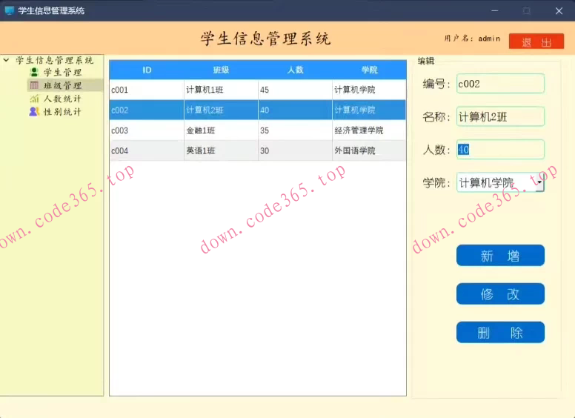Click the 修改 button
The image size is (575, 418).
click(x=500, y=293)
